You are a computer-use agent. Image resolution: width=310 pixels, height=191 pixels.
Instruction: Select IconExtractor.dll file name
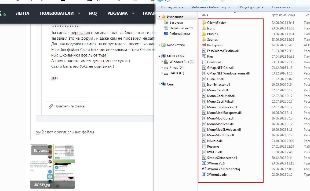(x=218, y=84)
